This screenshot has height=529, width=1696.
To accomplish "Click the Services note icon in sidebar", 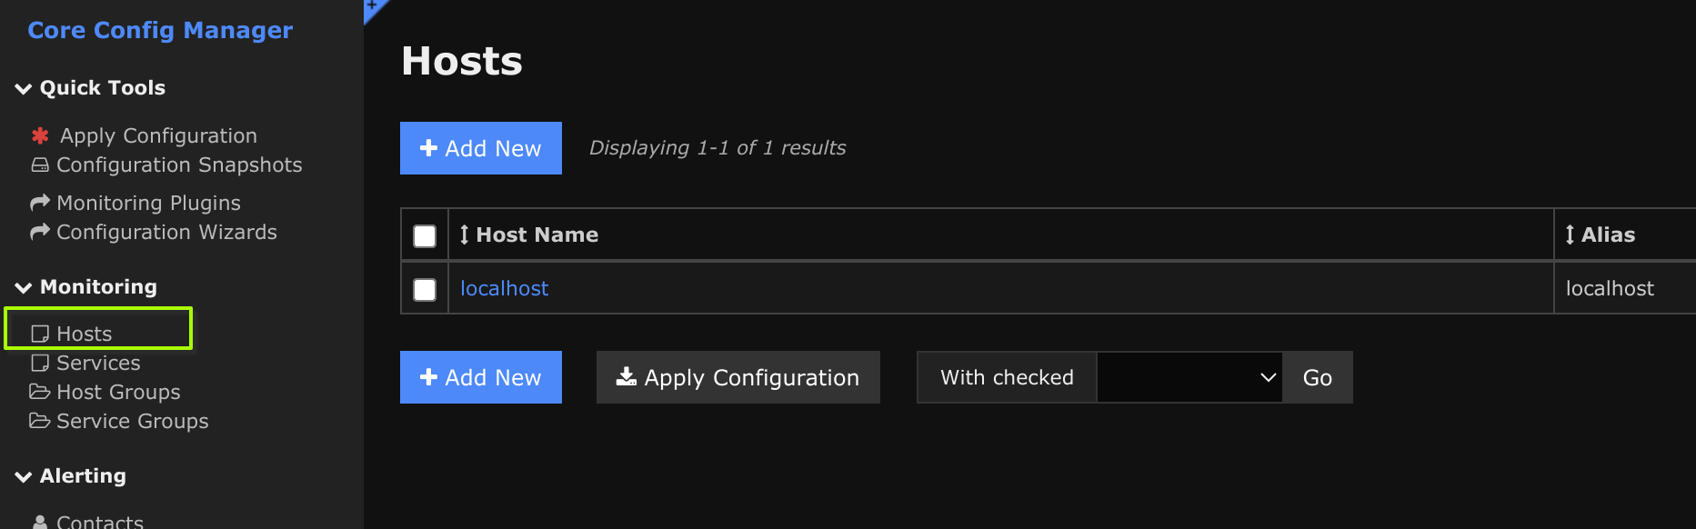I will [40, 363].
